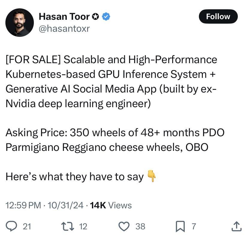View the 14K Views analytics
248x244 pixels.
(111, 205)
